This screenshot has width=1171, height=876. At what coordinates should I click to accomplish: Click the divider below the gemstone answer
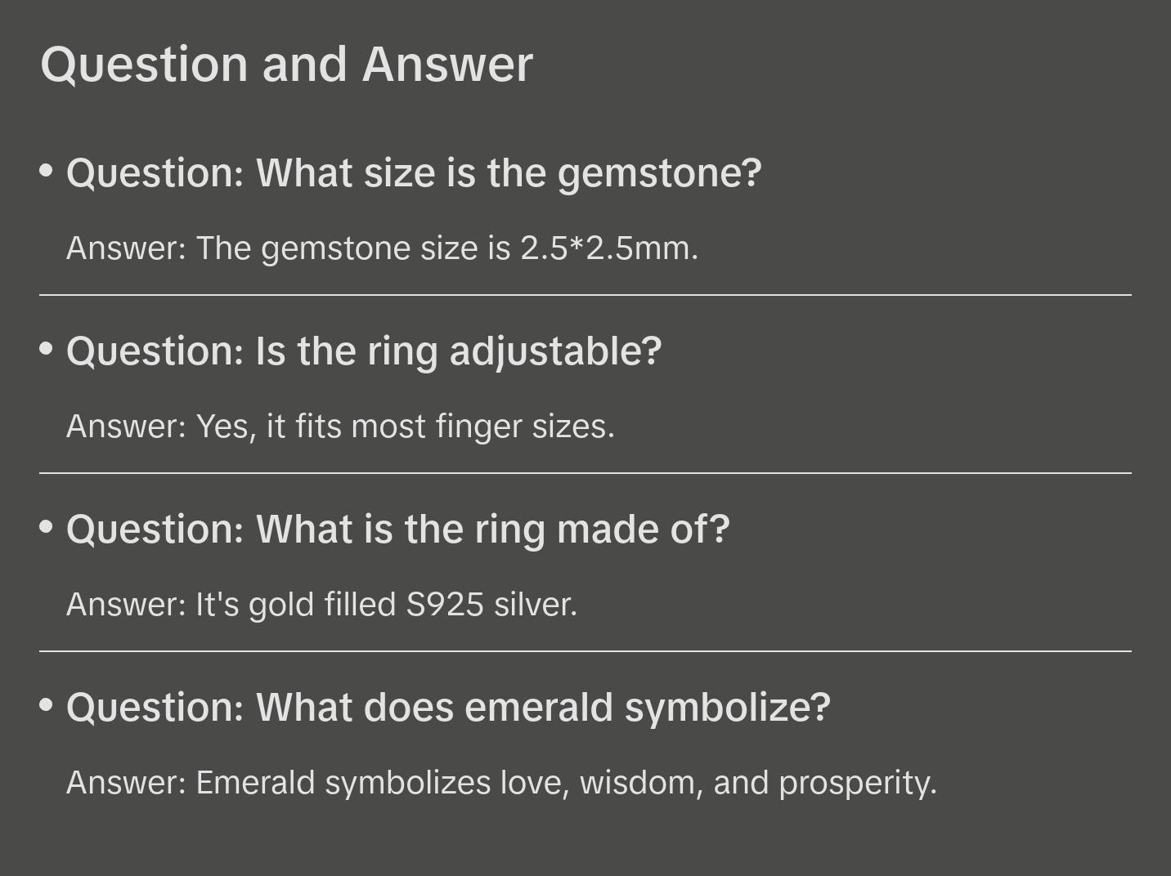coord(585,295)
